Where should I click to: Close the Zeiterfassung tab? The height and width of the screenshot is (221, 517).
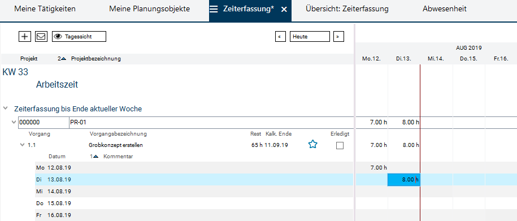284,9
